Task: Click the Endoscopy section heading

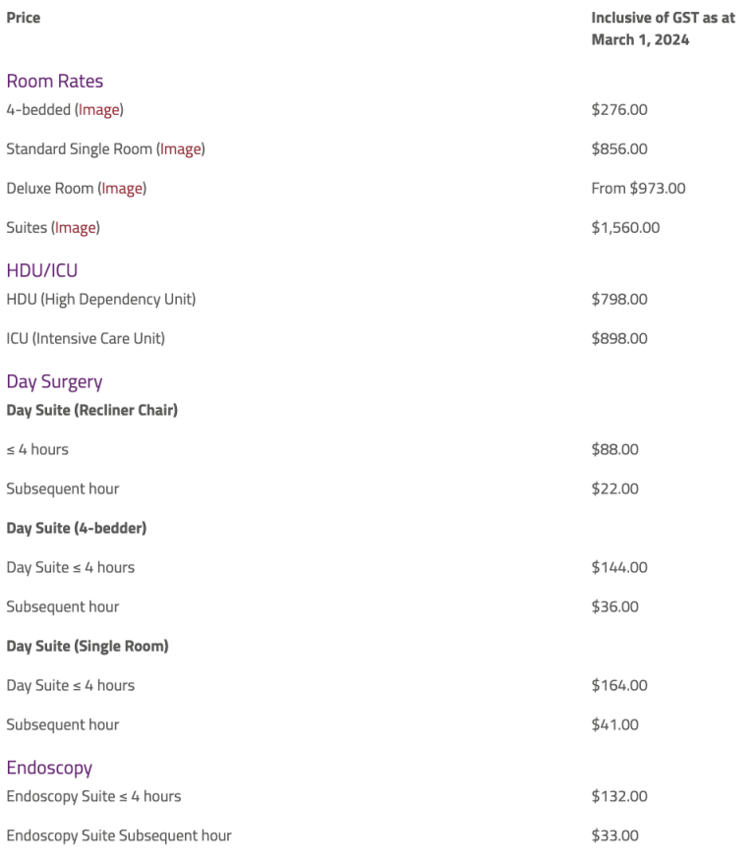Action: click(x=49, y=768)
